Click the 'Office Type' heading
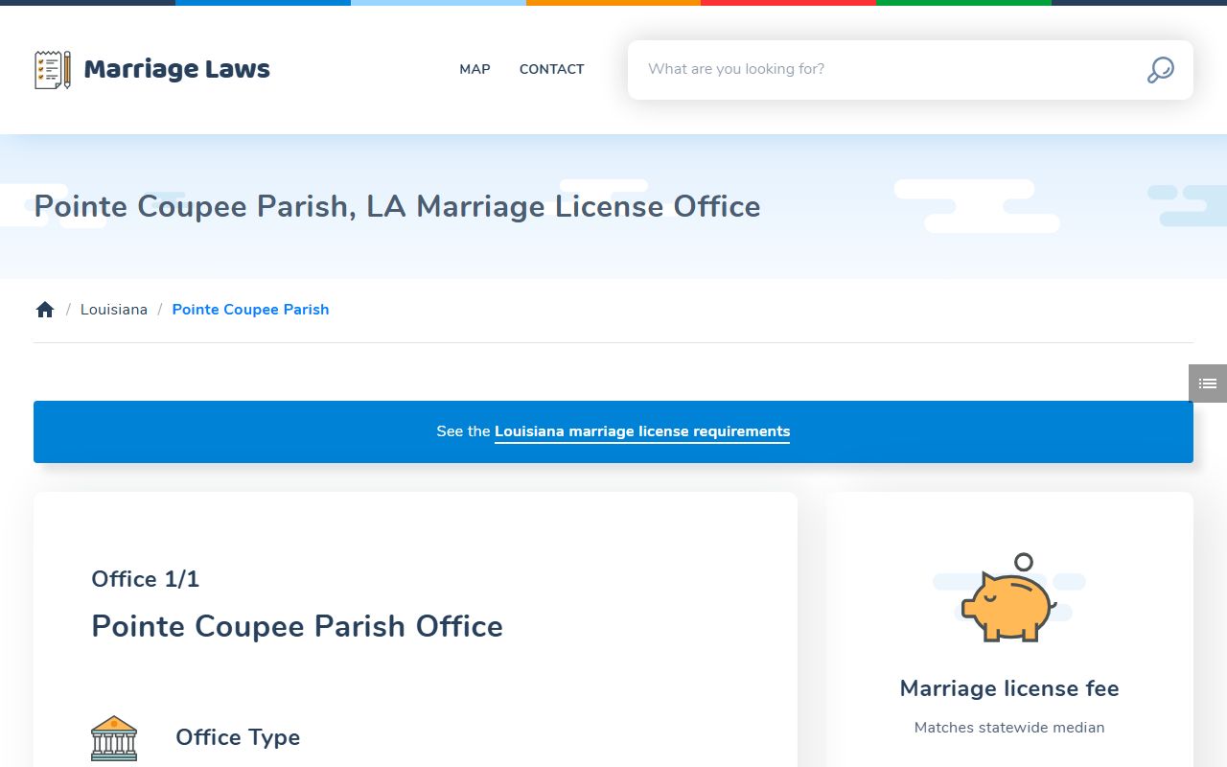Screen dimensions: 1227x767 (x=238, y=737)
